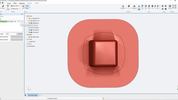Click the pin icon on Design 1 panel header
Viewport: 178px width, 100px height.
[x=22, y=14]
